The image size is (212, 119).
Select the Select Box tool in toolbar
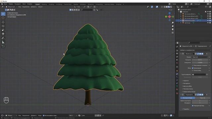coord(3,14)
